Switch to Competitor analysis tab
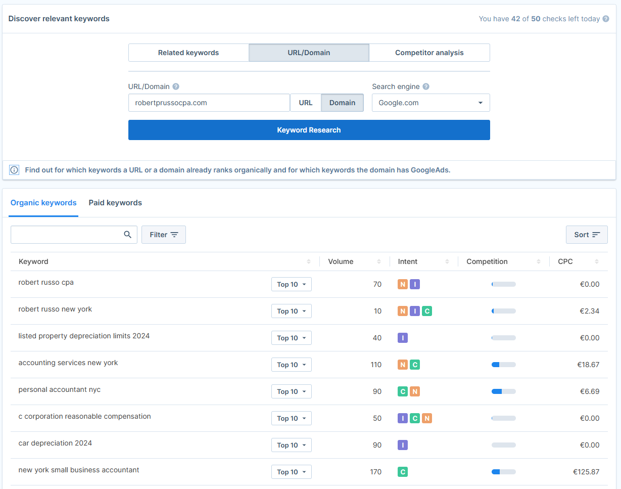This screenshot has width=621, height=489. 429,53
